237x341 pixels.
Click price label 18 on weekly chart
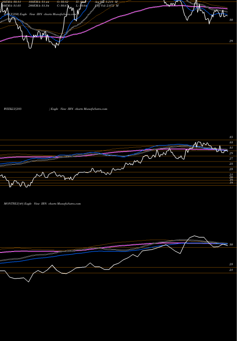(231, 183)
